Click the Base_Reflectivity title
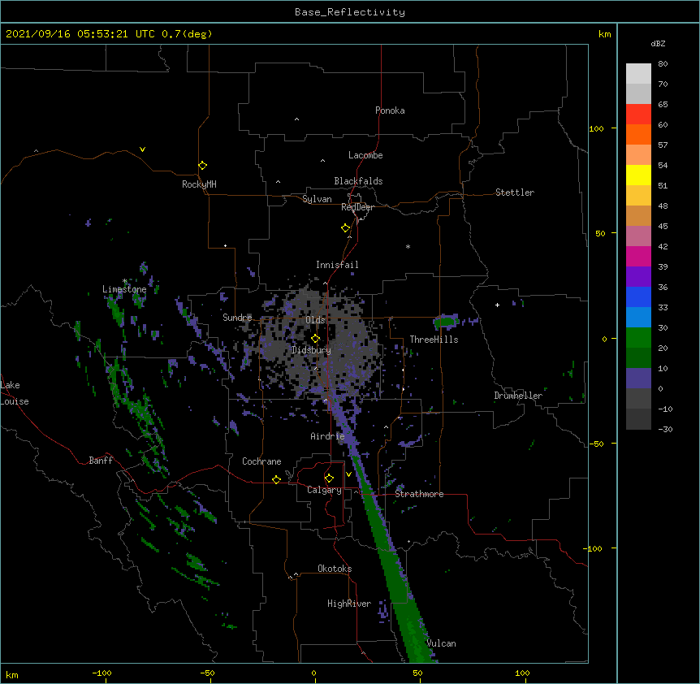Image resolution: width=700 pixels, height=684 pixels. click(x=350, y=12)
